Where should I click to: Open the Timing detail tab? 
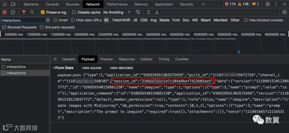pos(164,59)
